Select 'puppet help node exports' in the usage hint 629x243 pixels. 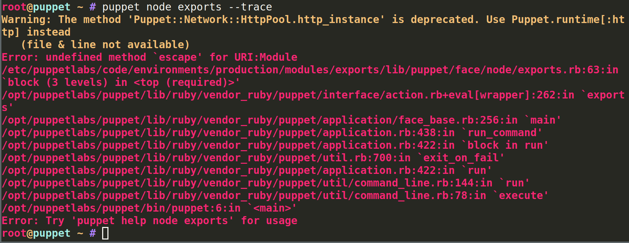[x=153, y=221]
